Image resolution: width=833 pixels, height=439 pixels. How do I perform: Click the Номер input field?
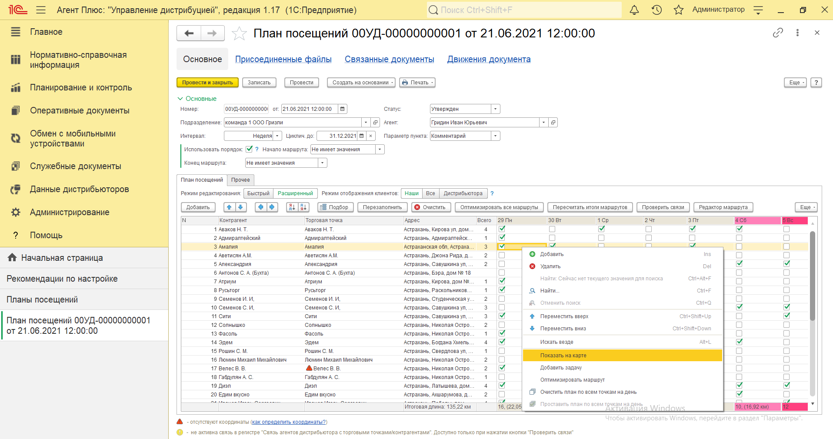[246, 109]
